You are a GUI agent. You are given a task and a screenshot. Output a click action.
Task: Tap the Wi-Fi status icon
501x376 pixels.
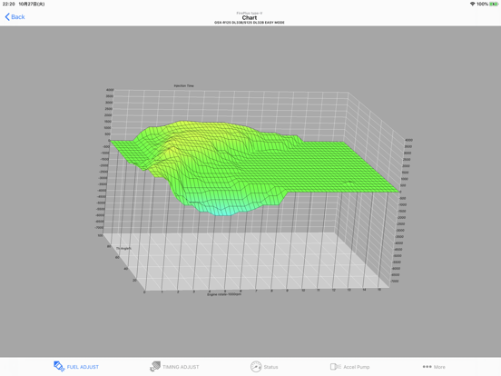(x=472, y=4)
